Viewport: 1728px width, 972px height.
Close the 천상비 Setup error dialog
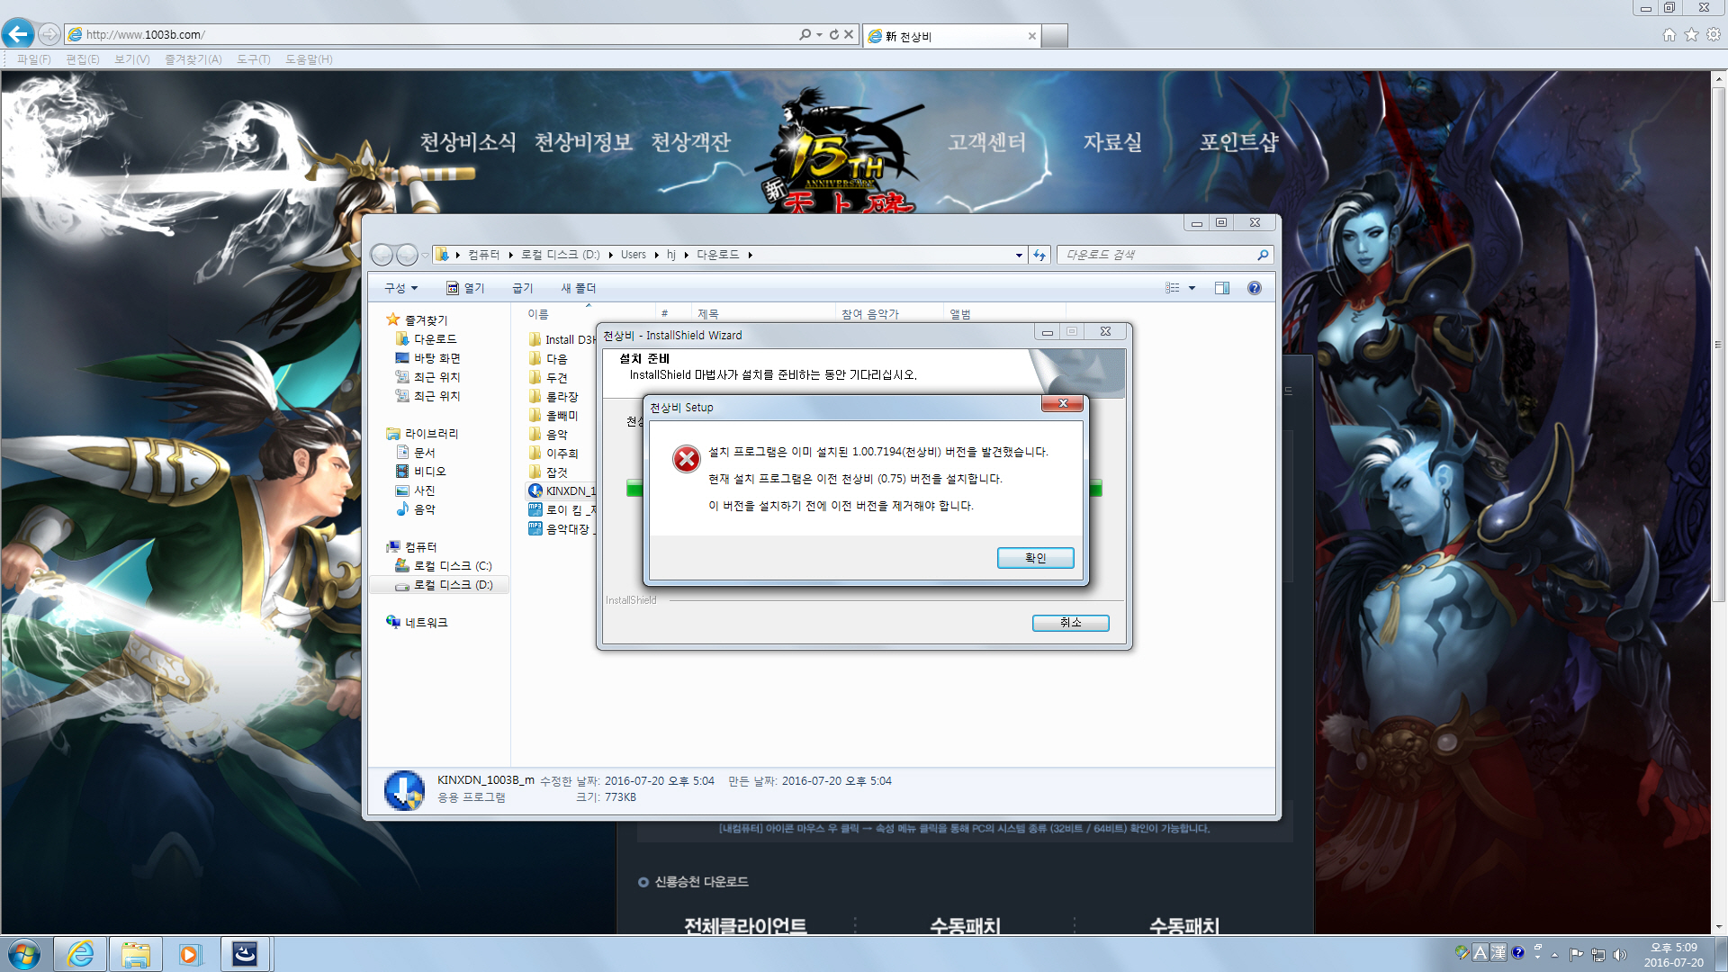1063,403
